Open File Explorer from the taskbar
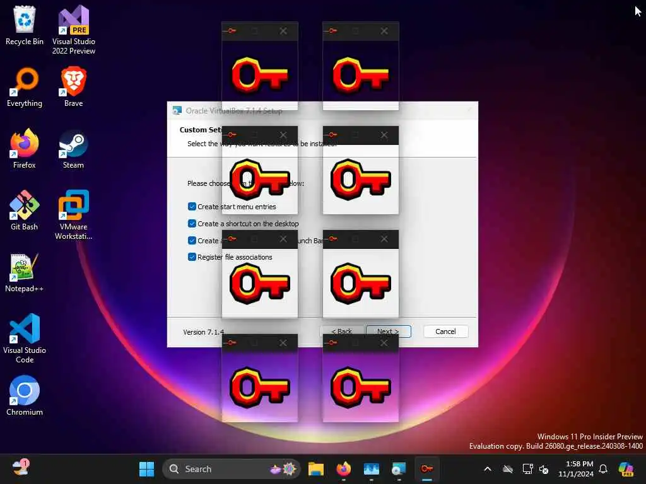This screenshot has height=484, width=646. point(316,469)
